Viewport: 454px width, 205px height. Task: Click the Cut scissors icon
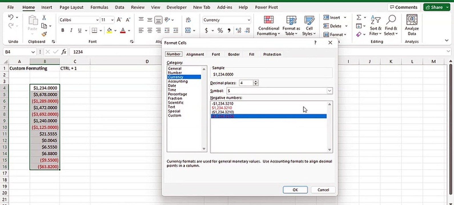tap(44, 18)
